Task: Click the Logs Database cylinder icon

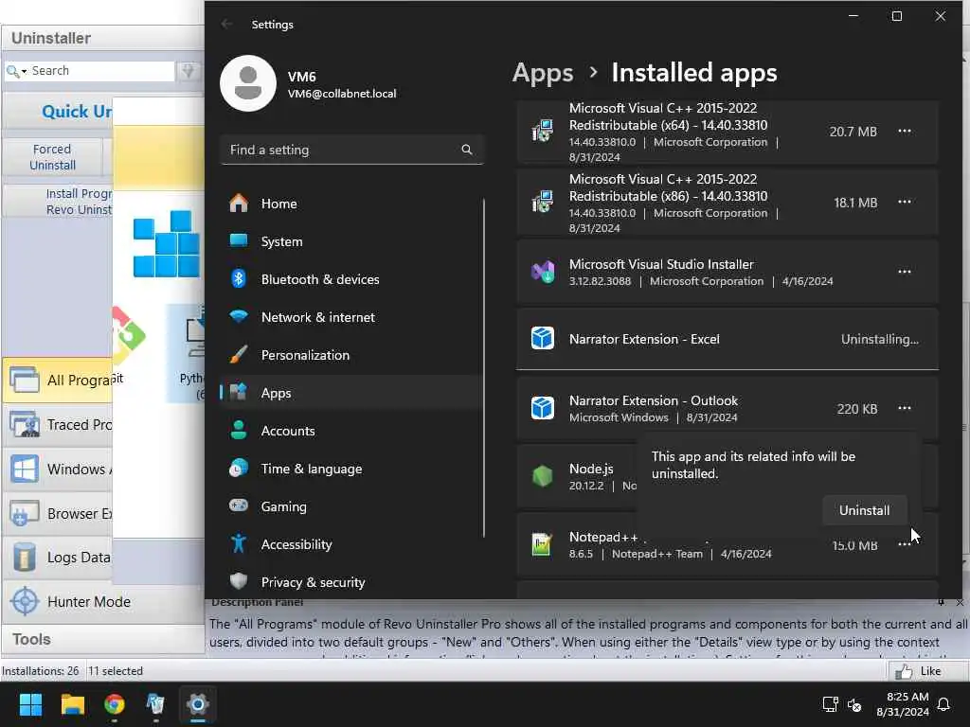Action: tap(25, 558)
